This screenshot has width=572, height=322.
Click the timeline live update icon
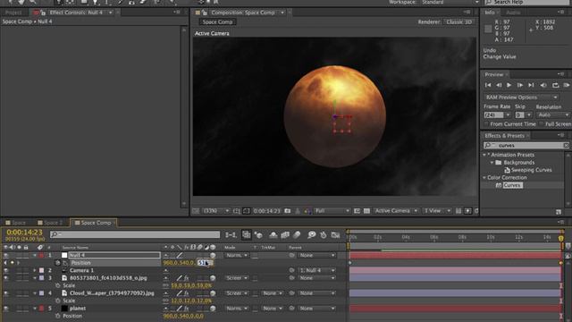(247, 235)
